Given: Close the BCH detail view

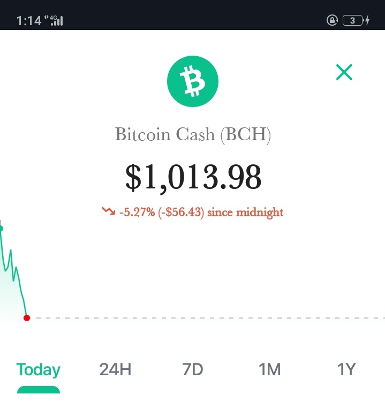Looking at the screenshot, I should tap(344, 72).
